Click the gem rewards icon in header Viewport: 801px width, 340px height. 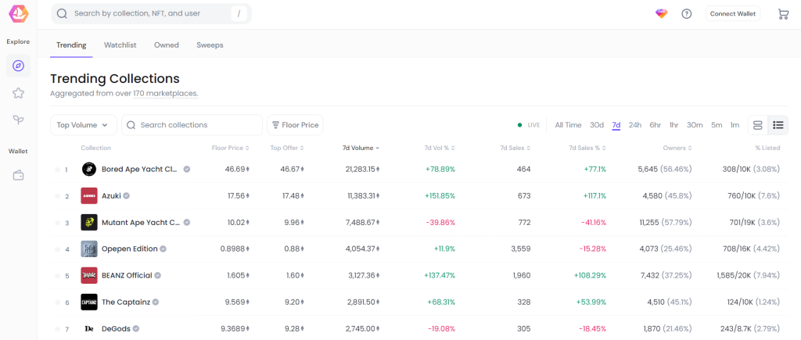662,13
